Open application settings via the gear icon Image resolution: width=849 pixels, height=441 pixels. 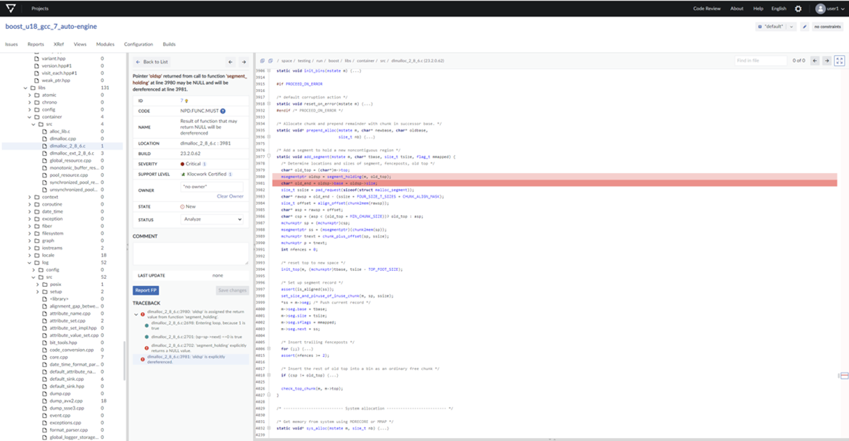click(x=798, y=9)
